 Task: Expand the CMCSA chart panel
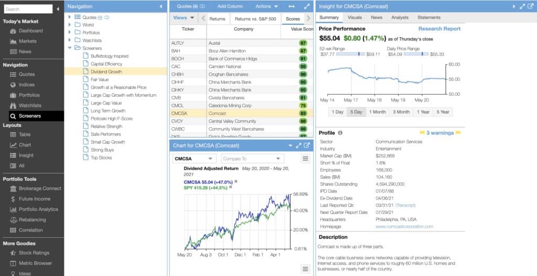coord(298,145)
